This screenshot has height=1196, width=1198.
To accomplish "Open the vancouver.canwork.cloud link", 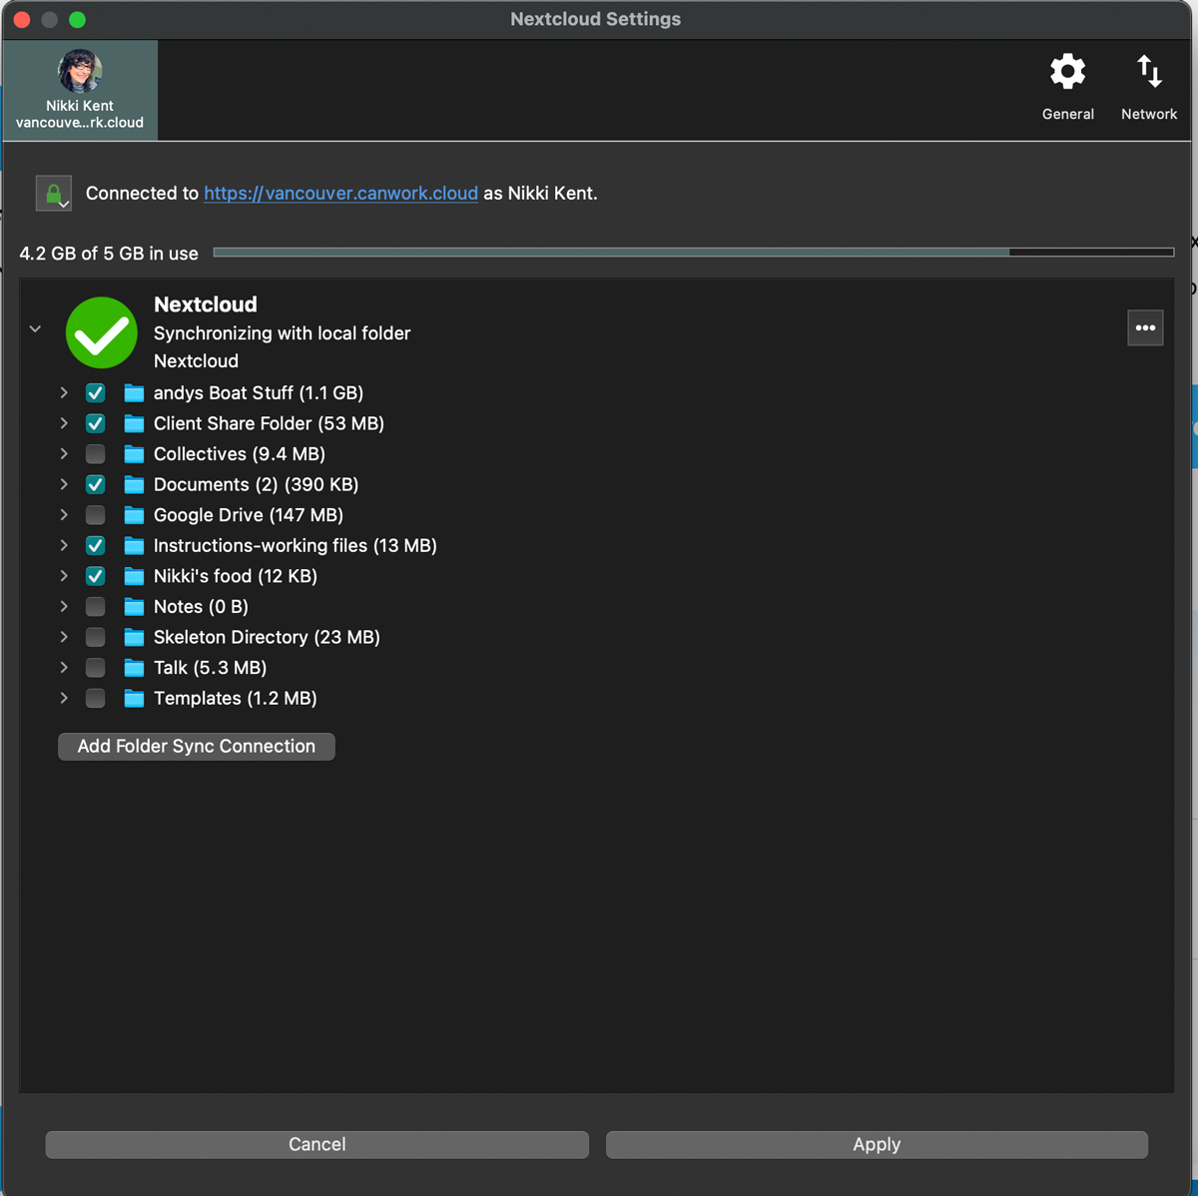I will point(340,194).
